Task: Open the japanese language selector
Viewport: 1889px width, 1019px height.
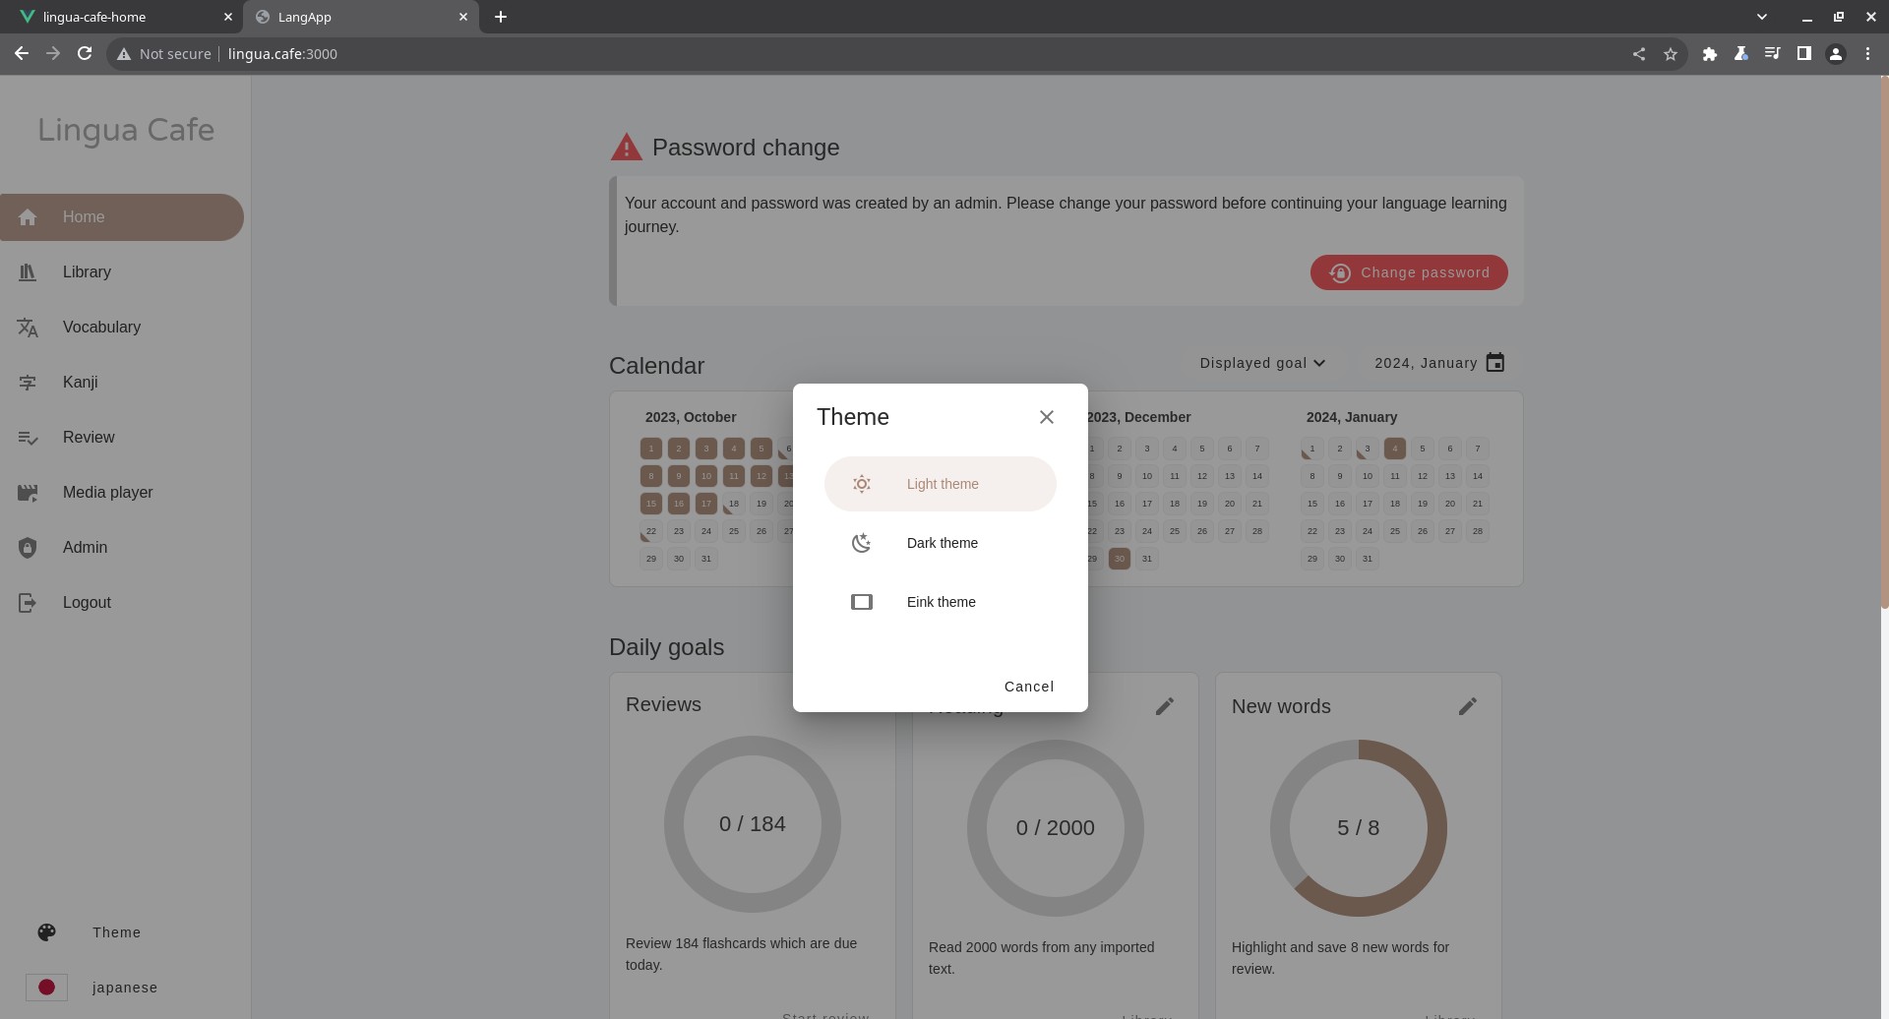Action: (124, 988)
